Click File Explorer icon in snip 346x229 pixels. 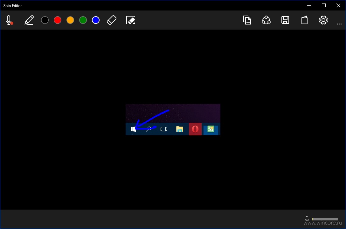pos(180,129)
